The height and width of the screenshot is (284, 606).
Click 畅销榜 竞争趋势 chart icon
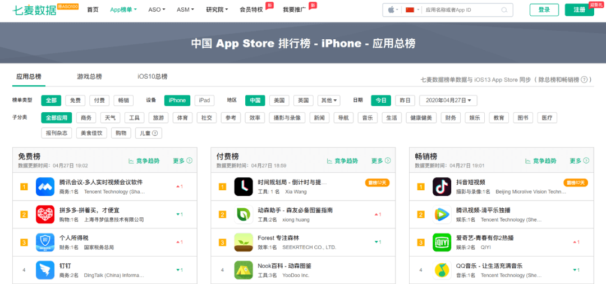coord(527,161)
